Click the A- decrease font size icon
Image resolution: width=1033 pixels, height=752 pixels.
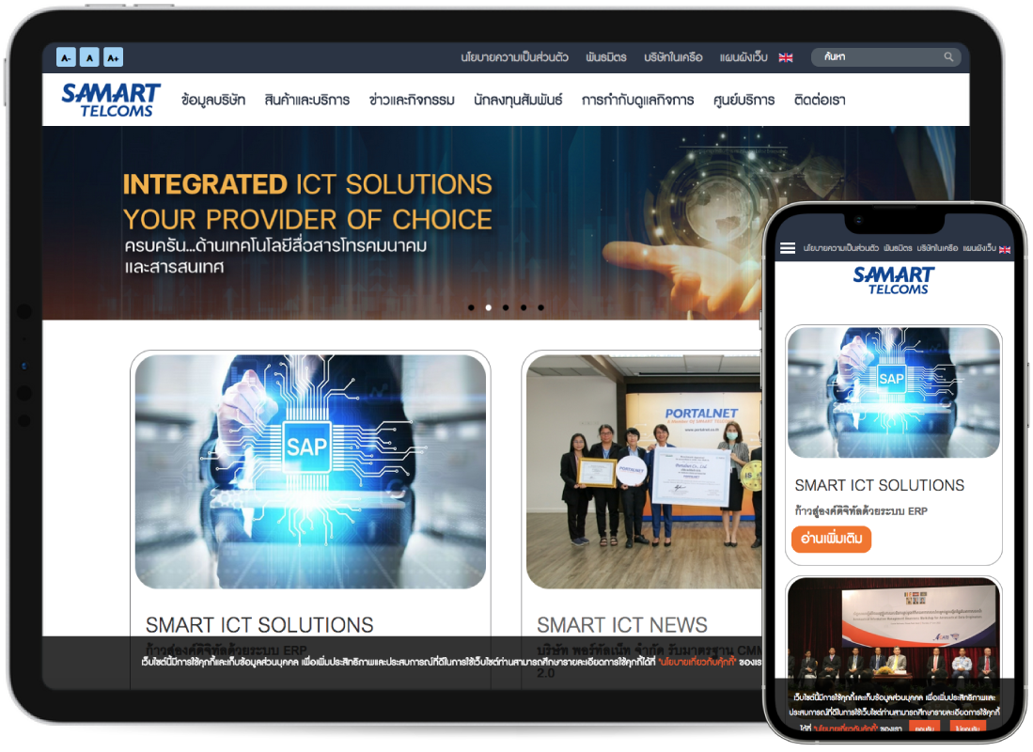pyautogui.click(x=65, y=56)
